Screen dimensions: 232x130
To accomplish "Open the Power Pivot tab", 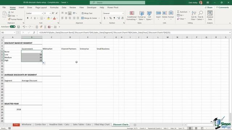I will (x=113, y=7).
